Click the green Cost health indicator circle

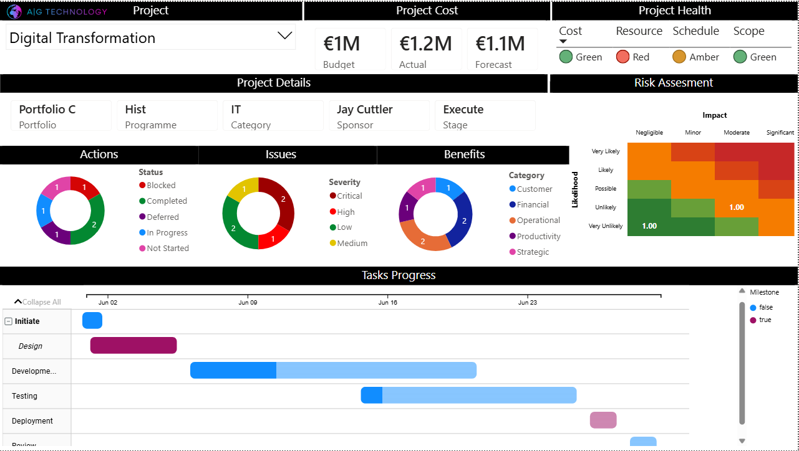pos(566,57)
